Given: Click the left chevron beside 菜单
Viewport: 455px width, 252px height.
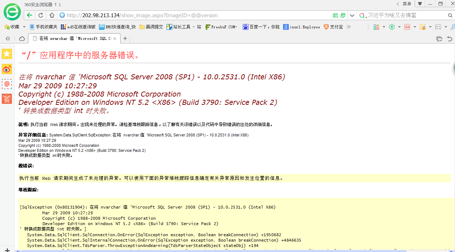Looking at the screenshot, I should click(x=398, y=4).
